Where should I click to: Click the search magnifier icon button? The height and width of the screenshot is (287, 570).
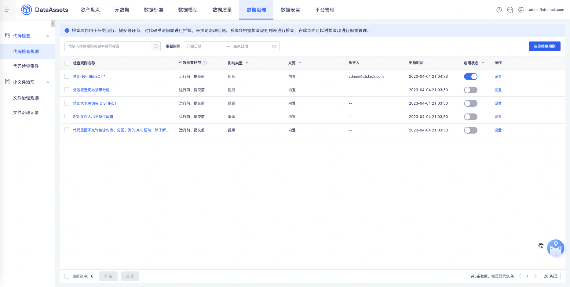pyautogui.click(x=156, y=46)
